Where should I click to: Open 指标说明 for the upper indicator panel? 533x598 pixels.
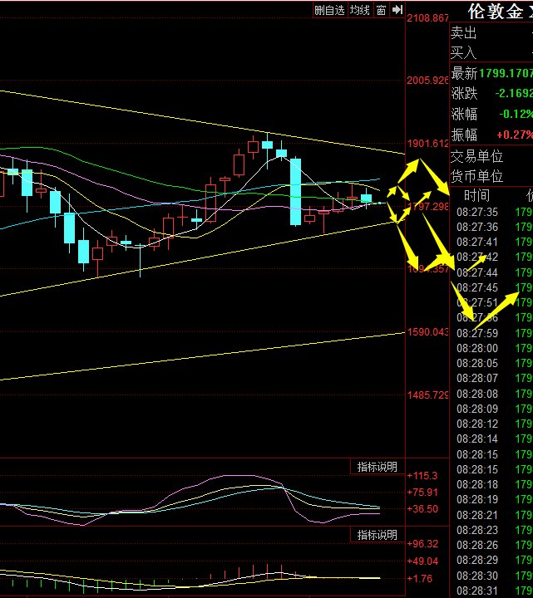378,467
